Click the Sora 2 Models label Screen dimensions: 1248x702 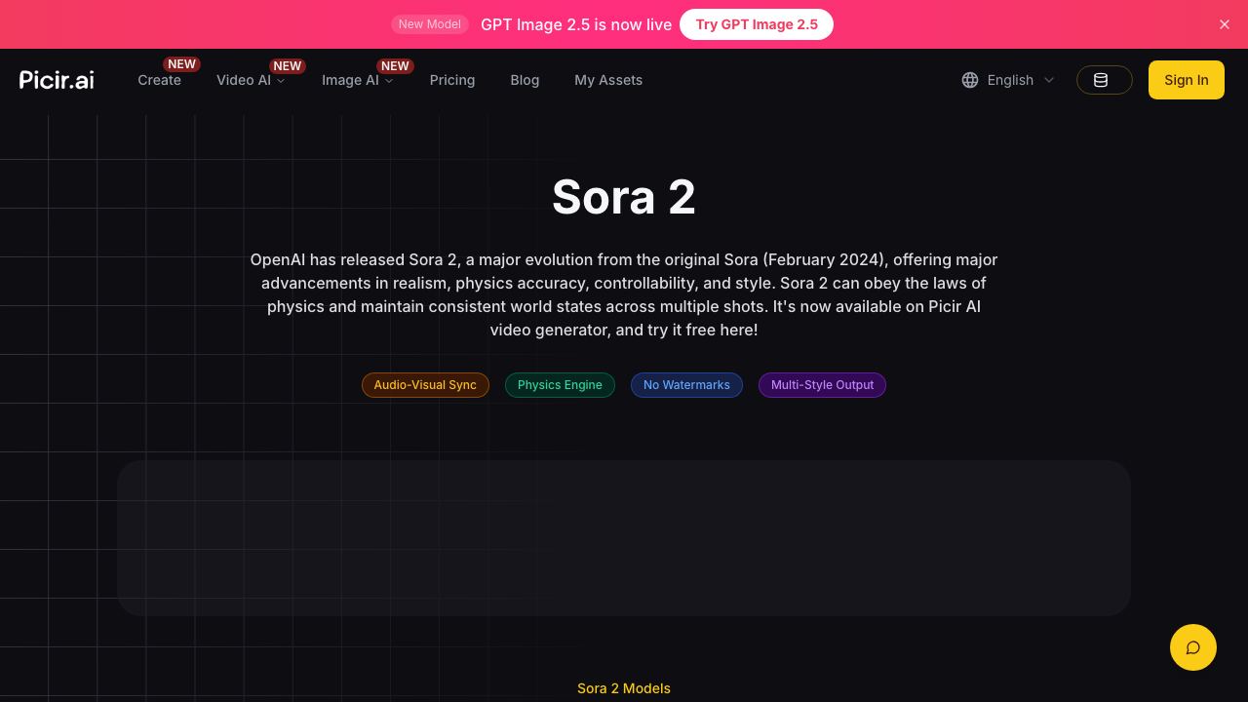(x=624, y=688)
